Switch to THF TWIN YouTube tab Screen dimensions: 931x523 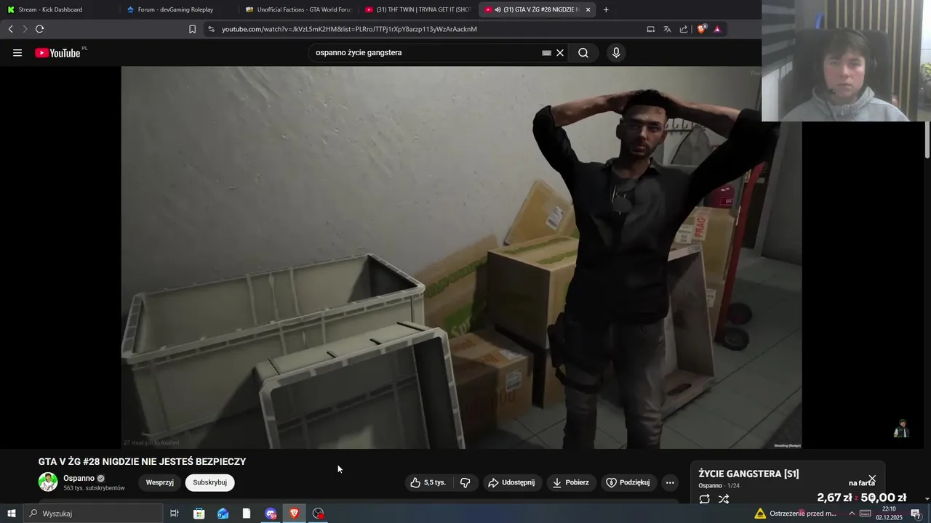[417, 9]
